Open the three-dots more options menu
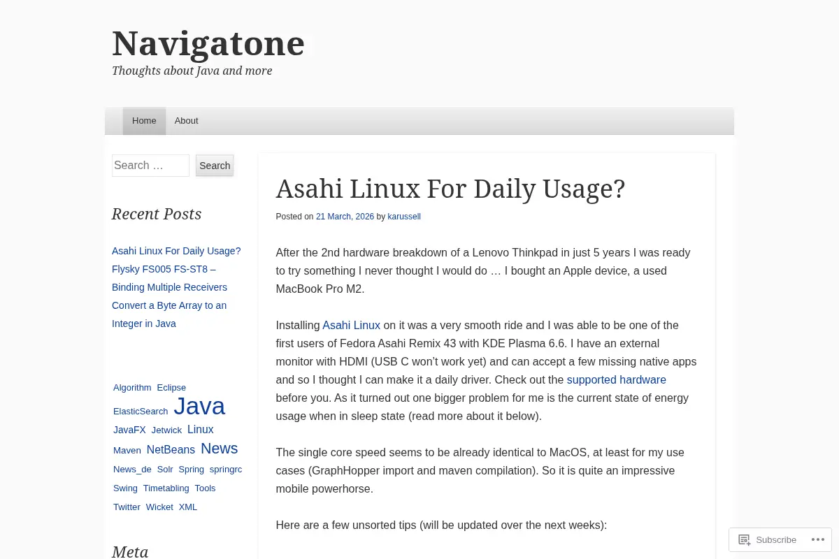This screenshot has width=839, height=559. (x=817, y=539)
